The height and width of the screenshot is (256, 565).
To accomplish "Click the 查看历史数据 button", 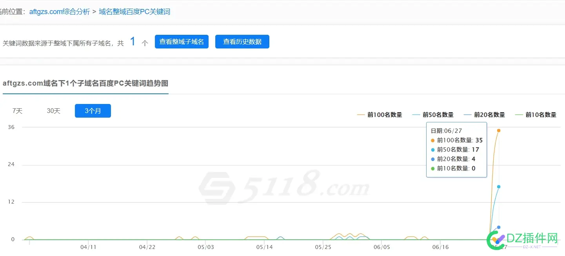I will click(x=242, y=41).
